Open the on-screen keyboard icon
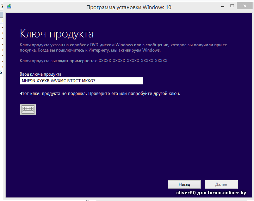 pos(28,110)
